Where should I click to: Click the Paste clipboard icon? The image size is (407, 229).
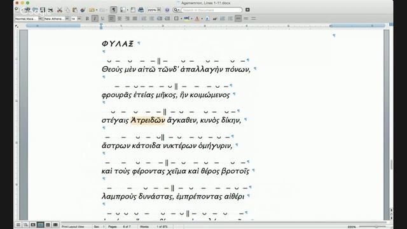coord(75,10)
